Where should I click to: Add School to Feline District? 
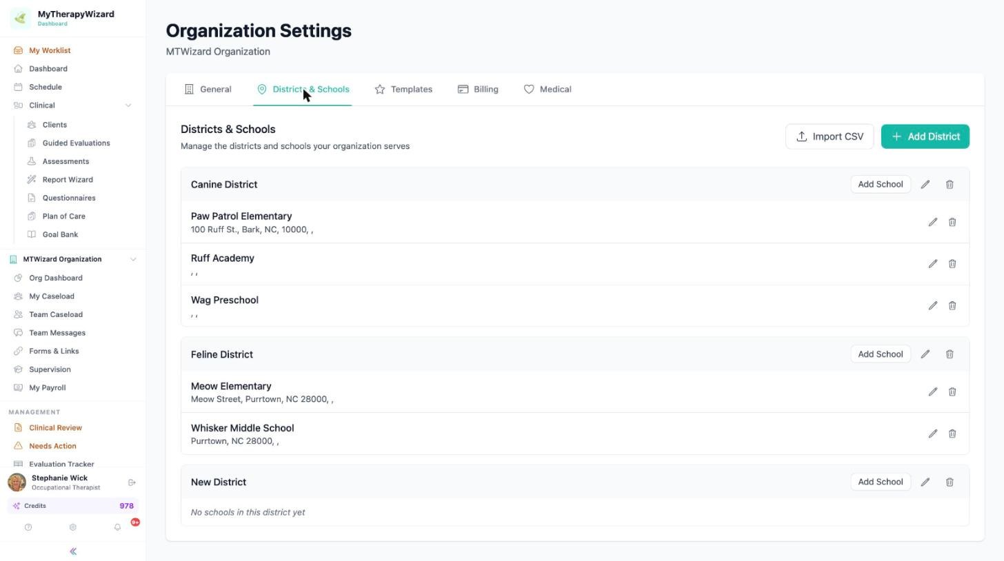click(x=880, y=354)
